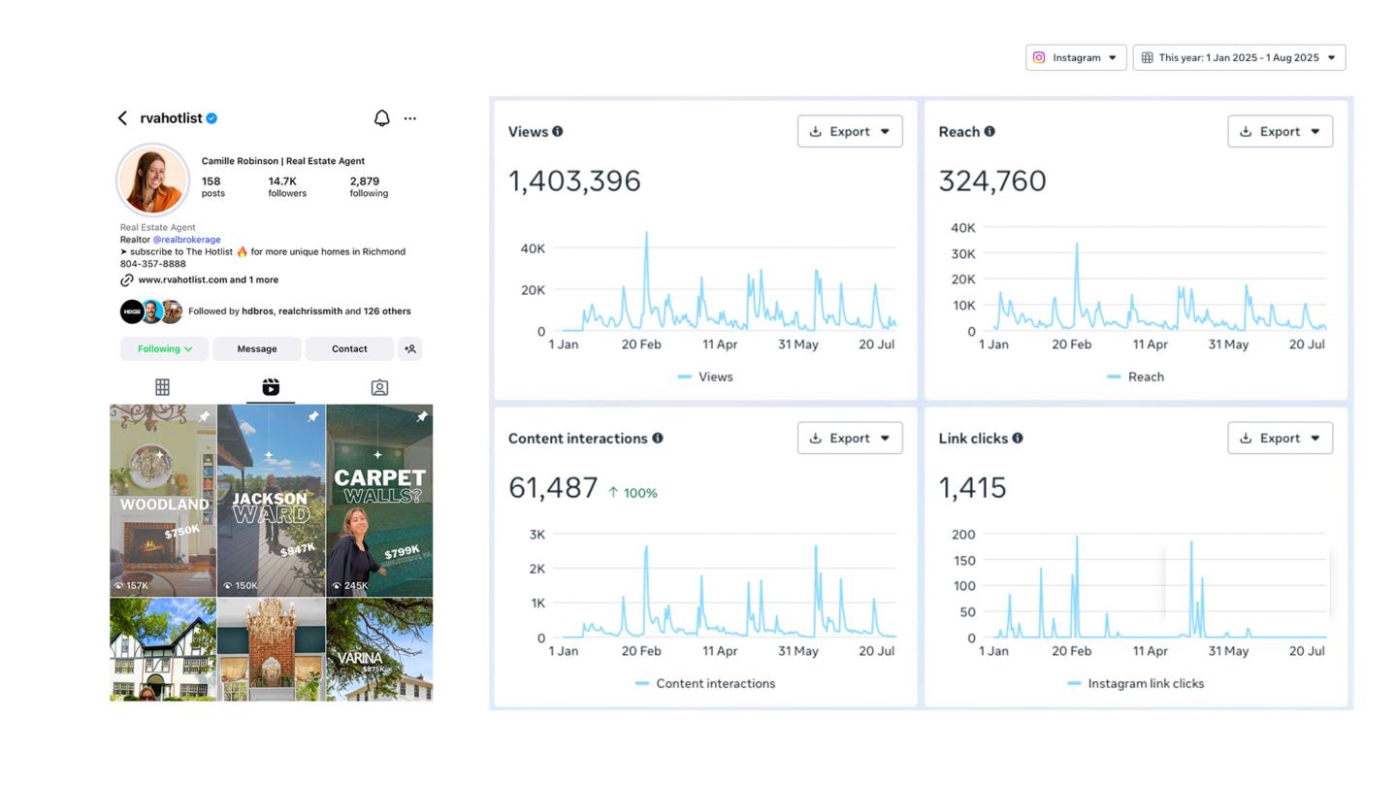Click the info icon next to Link clicks

pyautogui.click(x=1018, y=439)
